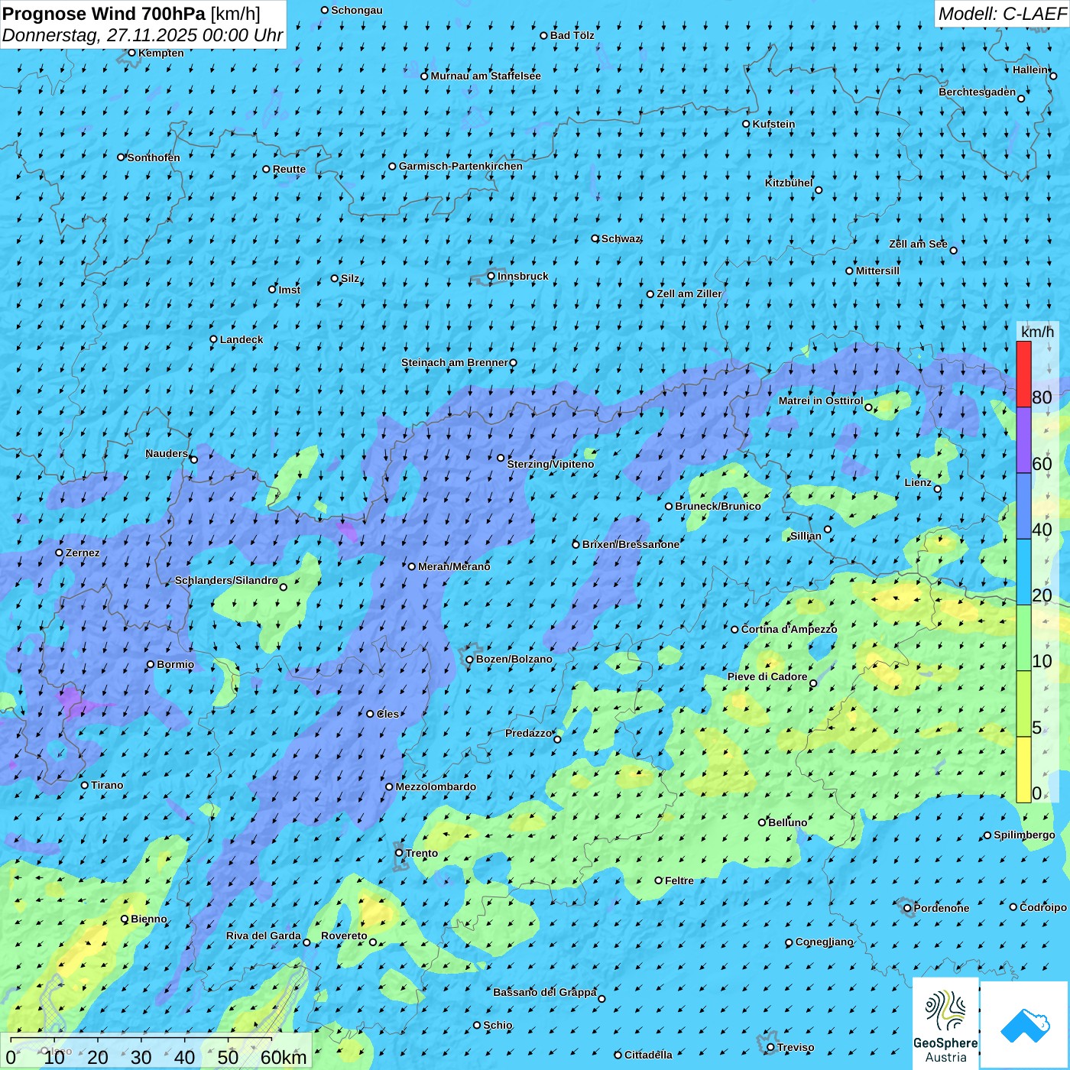Select the dark green 10–20 km/h legend swatch

[1023, 638]
